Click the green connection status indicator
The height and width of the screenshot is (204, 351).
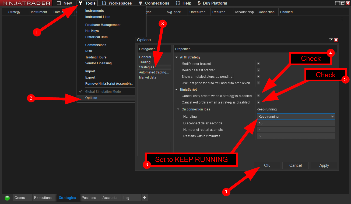[x=7, y=198]
